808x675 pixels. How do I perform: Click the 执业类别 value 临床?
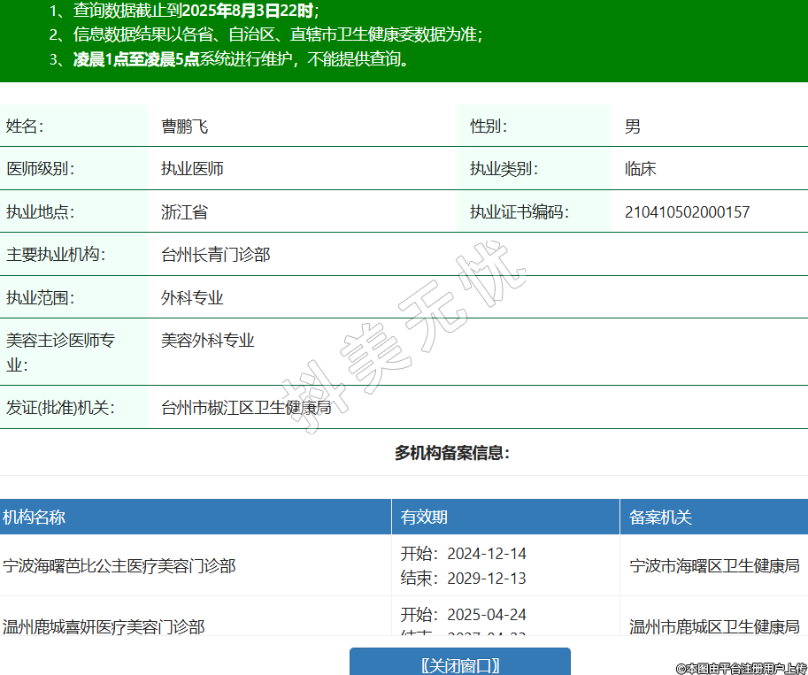640,169
